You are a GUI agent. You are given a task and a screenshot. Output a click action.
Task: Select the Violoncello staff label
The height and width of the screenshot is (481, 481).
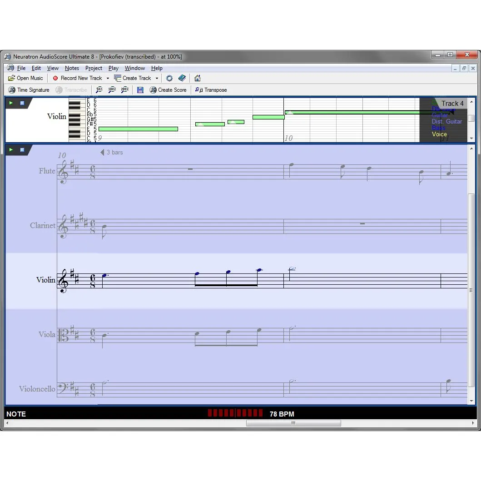click(x=37, y=389)
